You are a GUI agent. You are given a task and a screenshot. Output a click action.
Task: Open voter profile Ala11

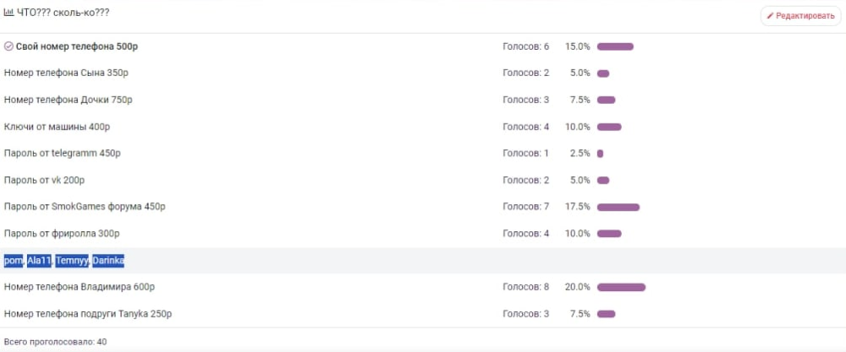click(39, 261)
